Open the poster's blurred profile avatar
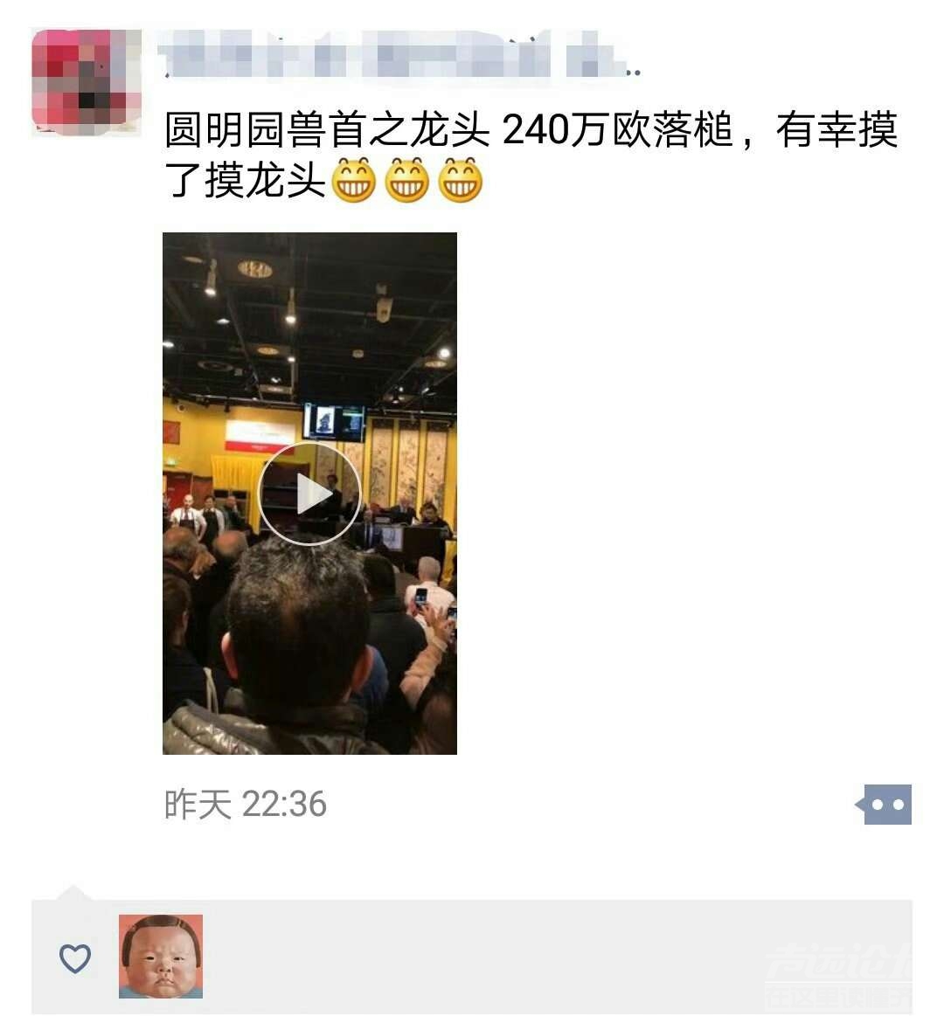The height and width of the screenshot is (1016, 944). (x=87, y=82)
